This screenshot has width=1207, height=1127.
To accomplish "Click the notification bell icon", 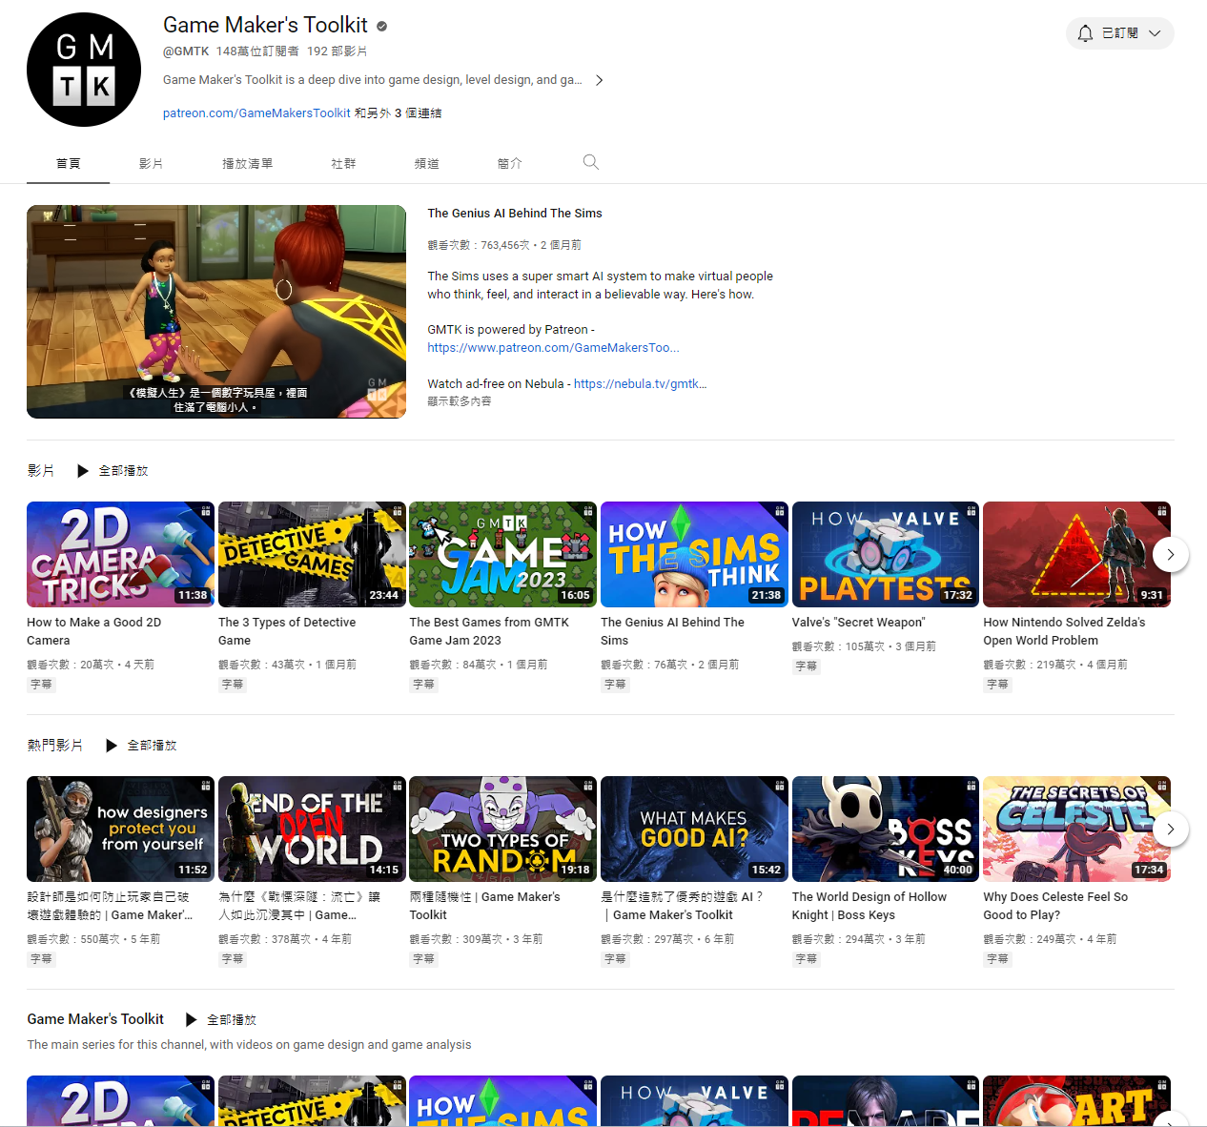I will click(x=1085, y=33).
